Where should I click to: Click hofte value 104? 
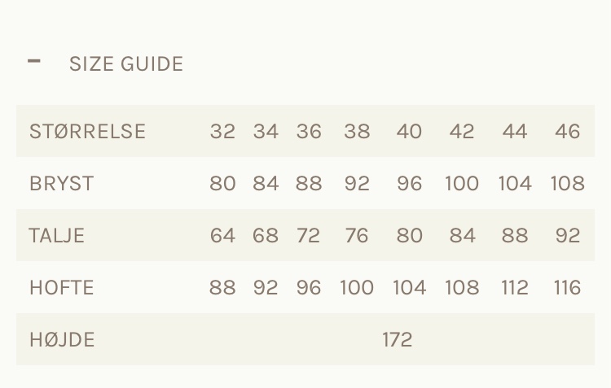tap(409, 288)
